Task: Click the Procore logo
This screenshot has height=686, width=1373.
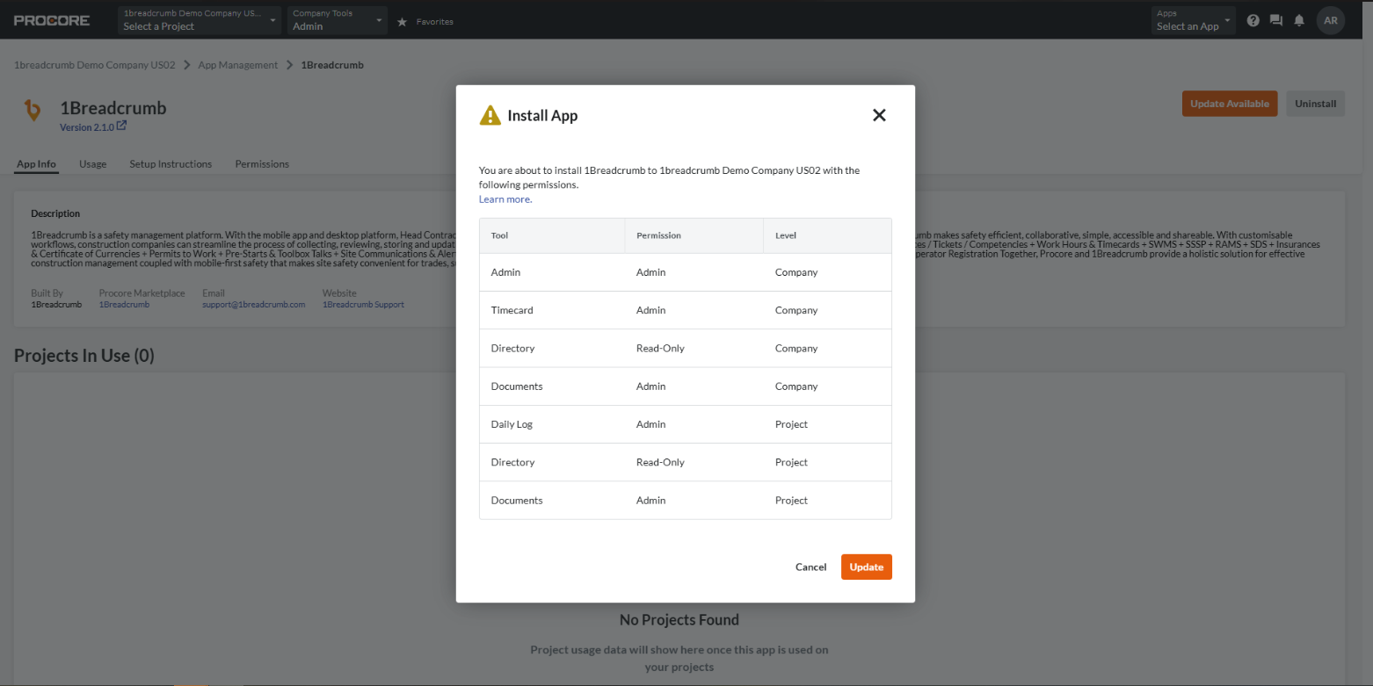Action: coord(52,20)
